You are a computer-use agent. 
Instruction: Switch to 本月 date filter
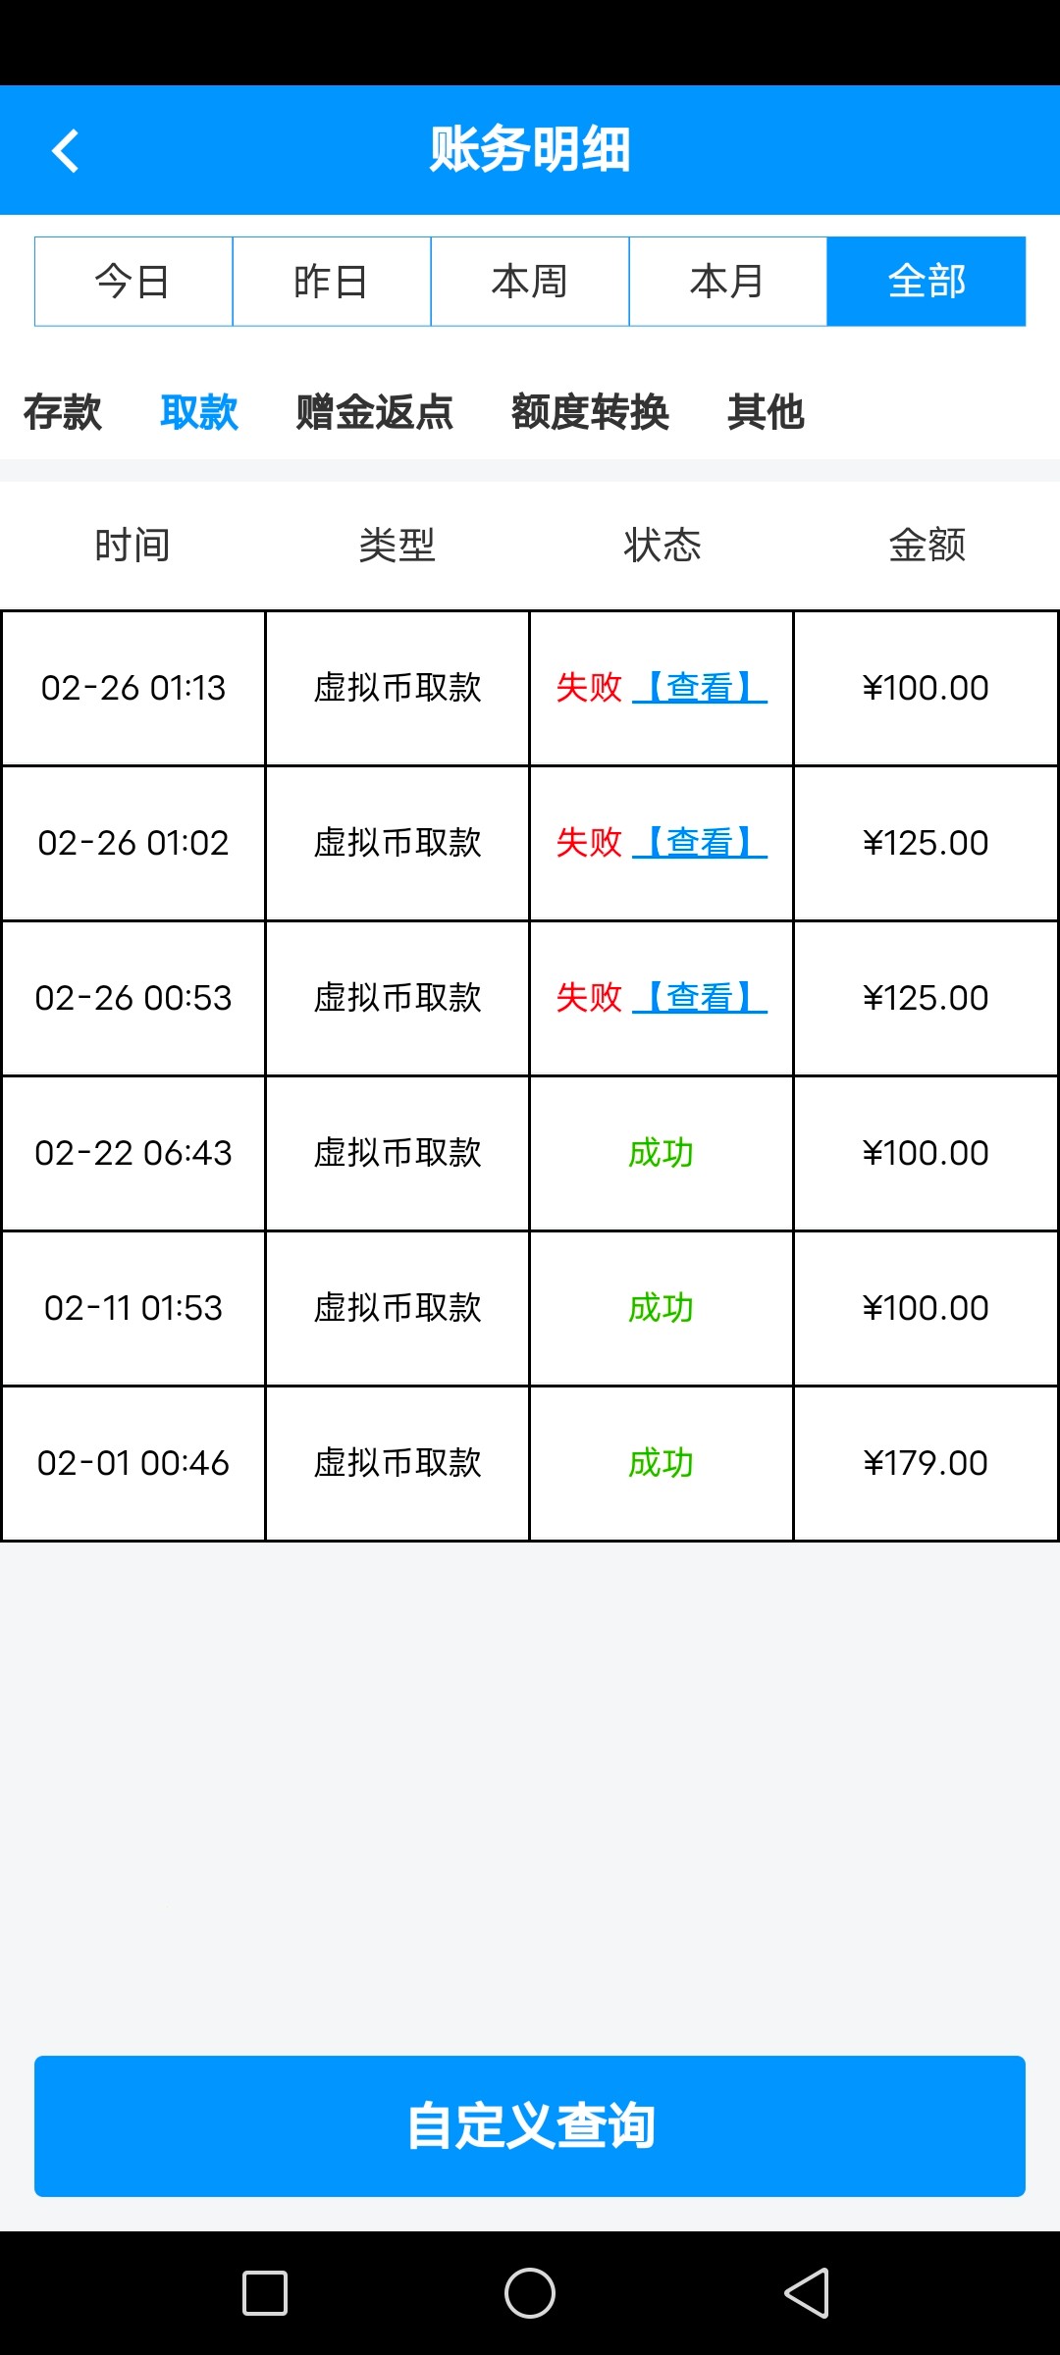pos(727,282)
